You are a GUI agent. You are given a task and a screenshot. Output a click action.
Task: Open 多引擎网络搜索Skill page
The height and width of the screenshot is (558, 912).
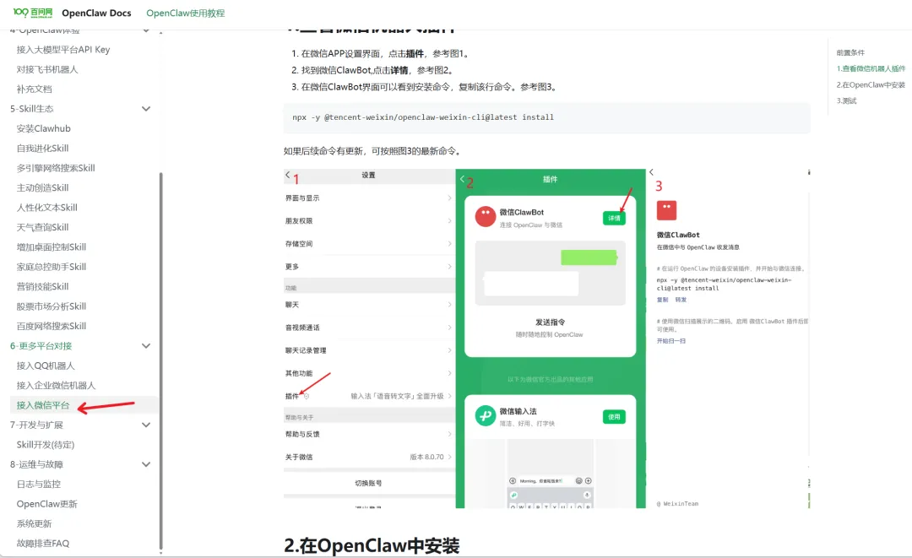tap(56, 168)
